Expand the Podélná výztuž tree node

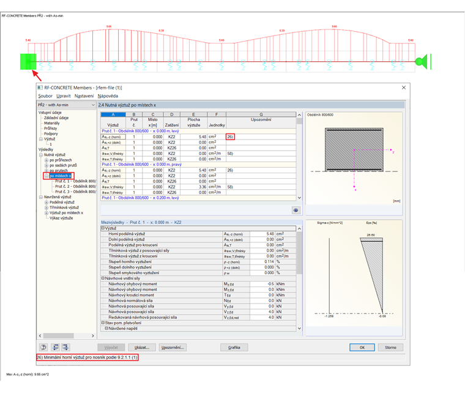[46, 202]
